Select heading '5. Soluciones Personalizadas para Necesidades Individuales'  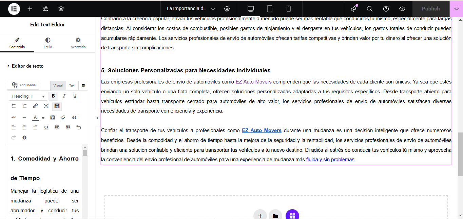coord(186,70)
